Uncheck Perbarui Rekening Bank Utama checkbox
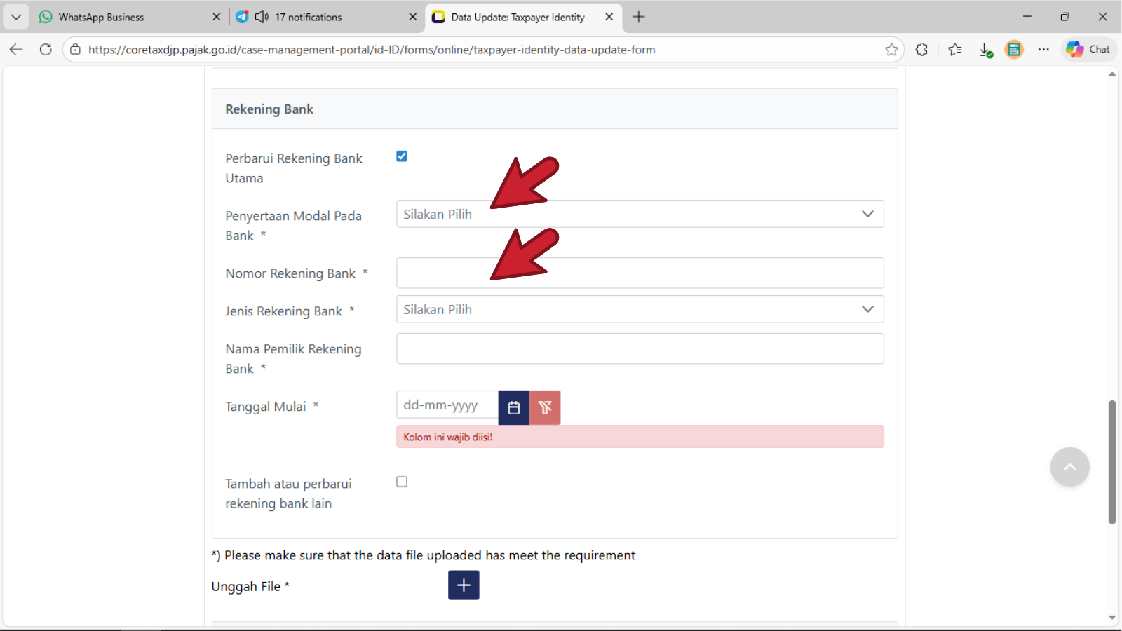Viewport: 1122px width, 631px height. [x=402, y=156]
